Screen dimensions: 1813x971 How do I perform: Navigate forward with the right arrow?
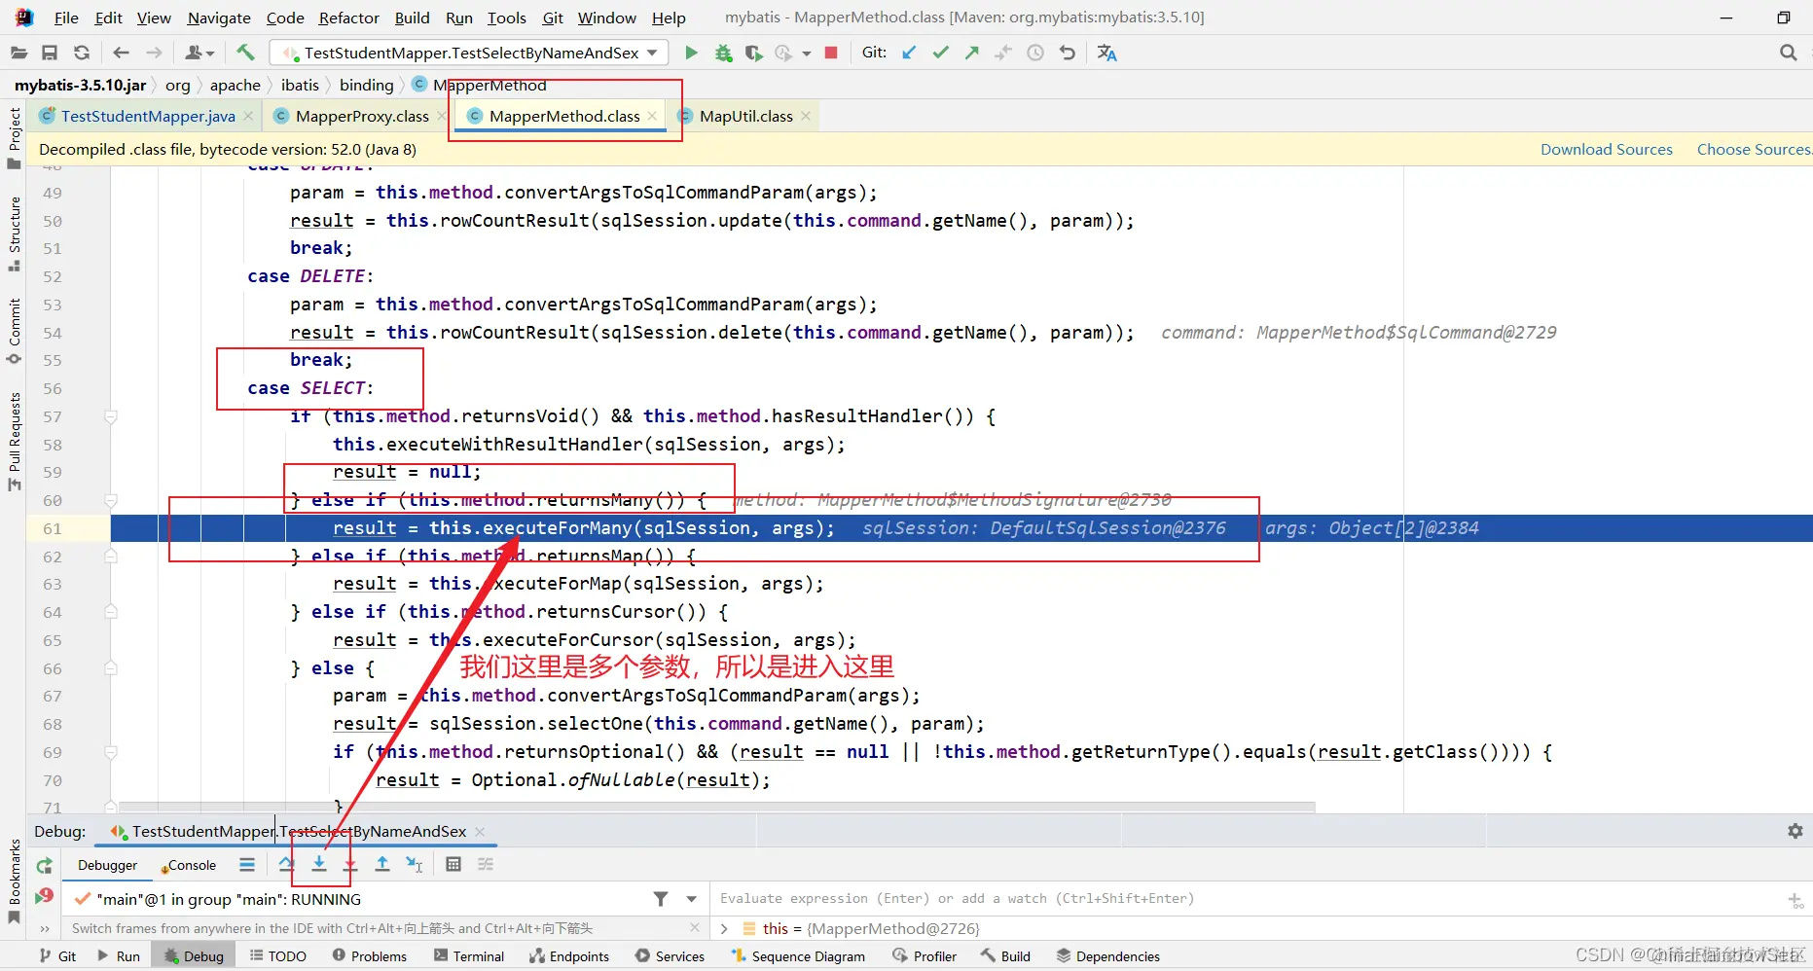pyautogui.click(x=154, y=53)
